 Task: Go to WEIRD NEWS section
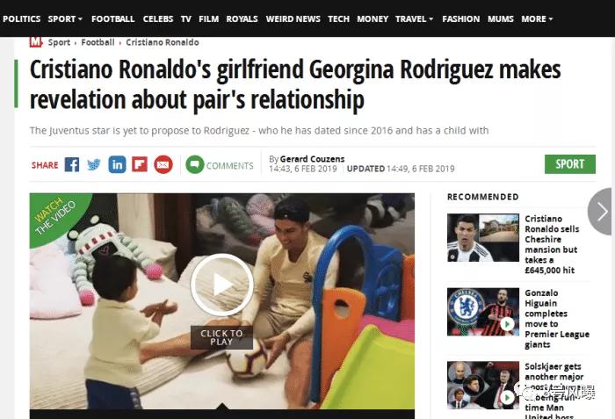click(x=293, y=18)
